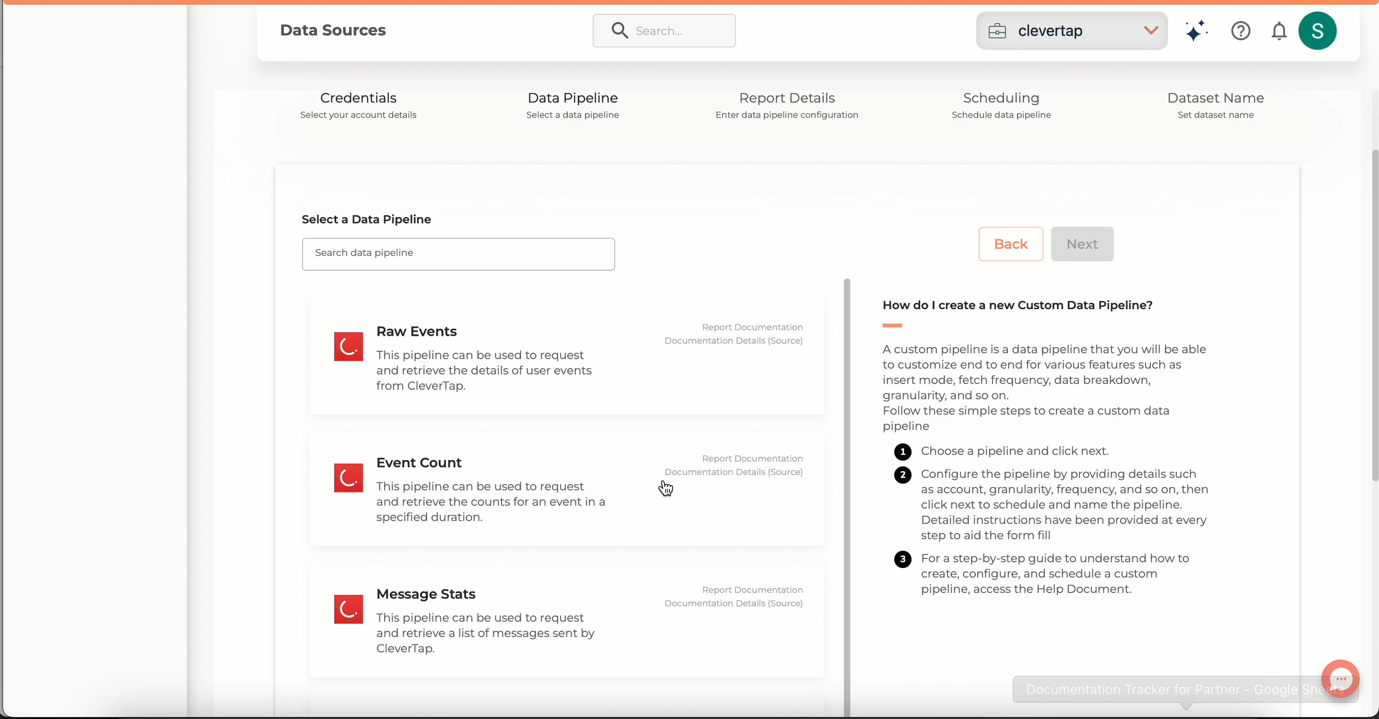Click 'How do I create a new Custom Data Pipeline?' heading

coord(1017,305)
